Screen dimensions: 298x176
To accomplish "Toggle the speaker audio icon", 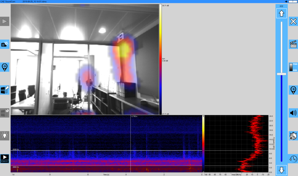I will (x=293, y=113).
